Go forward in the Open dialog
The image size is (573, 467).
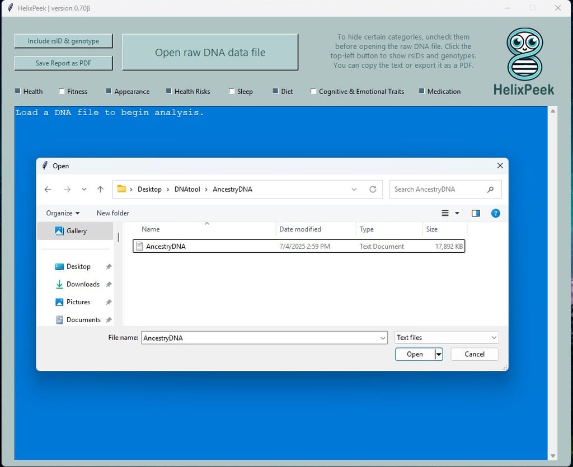67,189
